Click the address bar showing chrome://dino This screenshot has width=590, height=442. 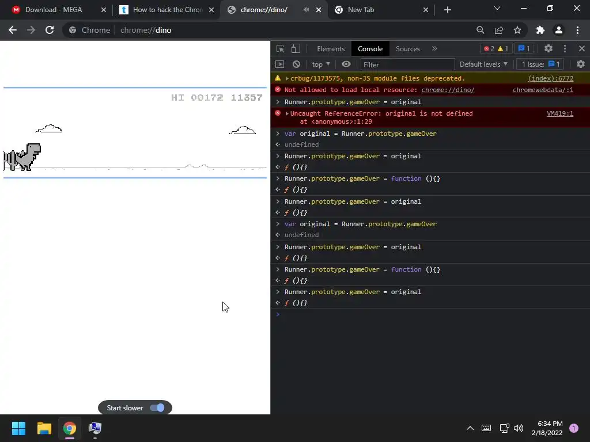[x=146, y=30]
